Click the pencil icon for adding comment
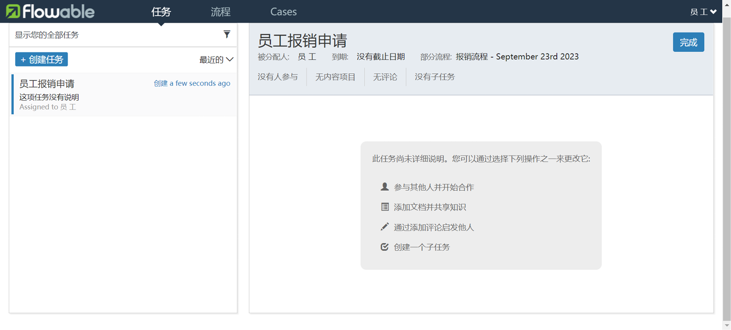731x330 pixels. 385,227
